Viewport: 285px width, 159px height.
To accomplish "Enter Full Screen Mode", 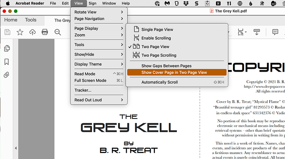I will [99, 80].
